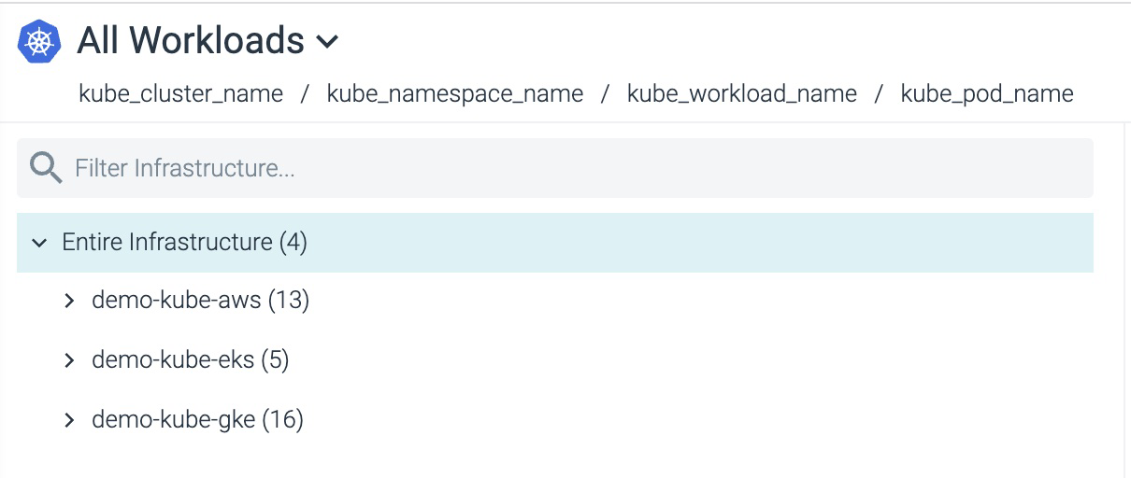Select the kube_namespace_name grouping level
This screenshot has width=1131, height=478.
[x=455, y=94]
